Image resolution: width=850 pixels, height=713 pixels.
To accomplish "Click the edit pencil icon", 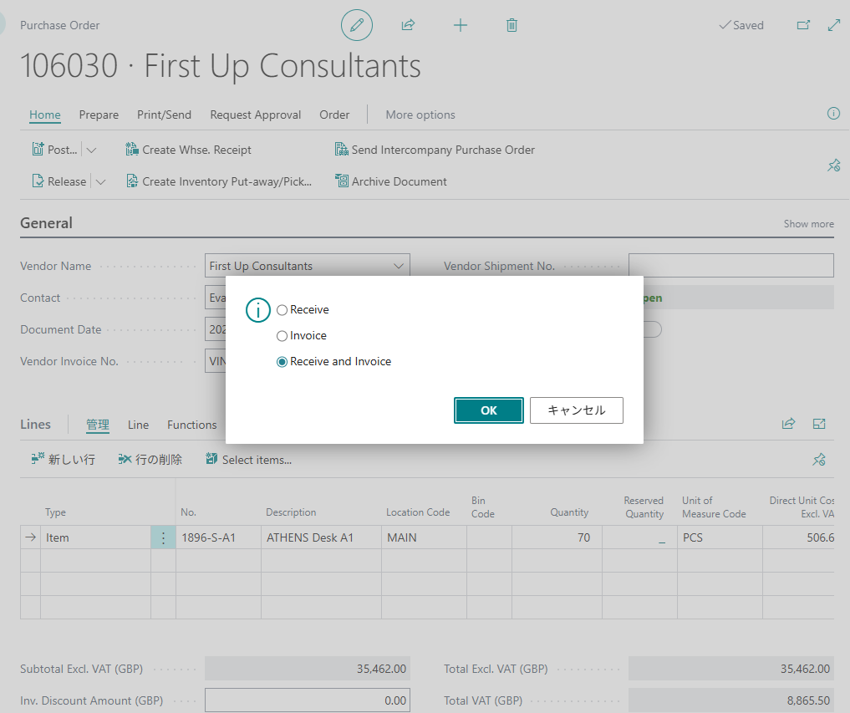I will (357, 25).
